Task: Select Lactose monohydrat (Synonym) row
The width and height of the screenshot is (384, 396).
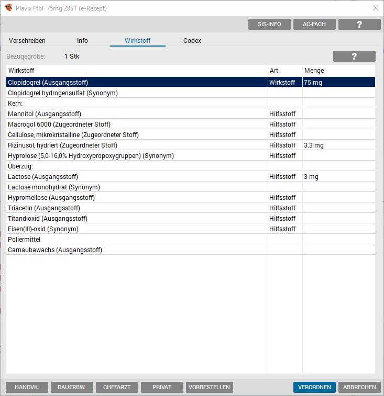Action: click(x=191, y=187)
